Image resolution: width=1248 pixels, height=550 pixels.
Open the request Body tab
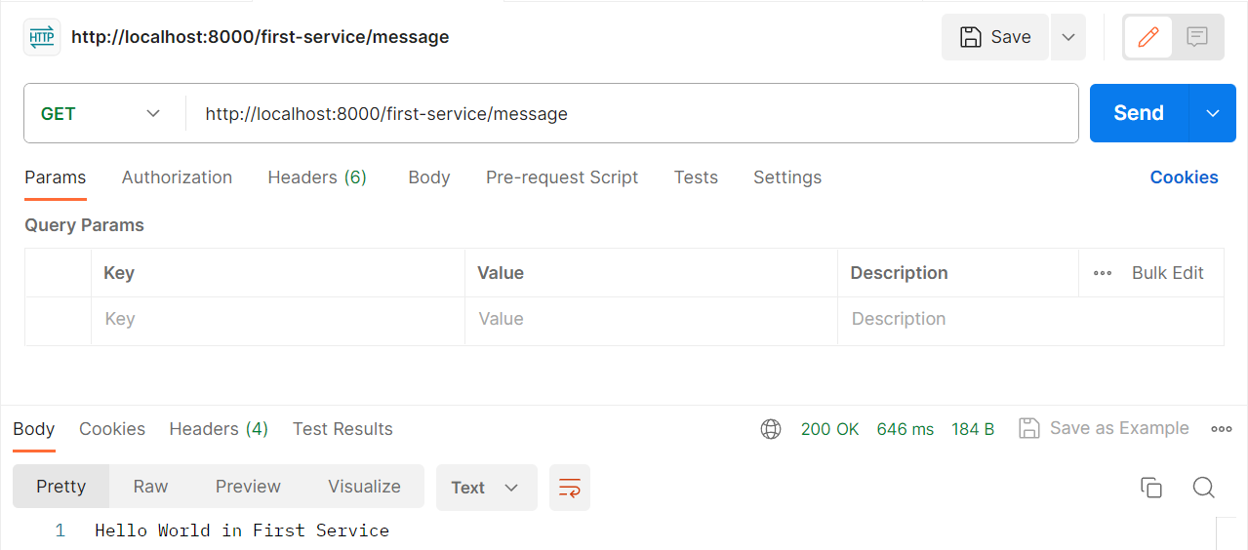(x=429, y=177)
